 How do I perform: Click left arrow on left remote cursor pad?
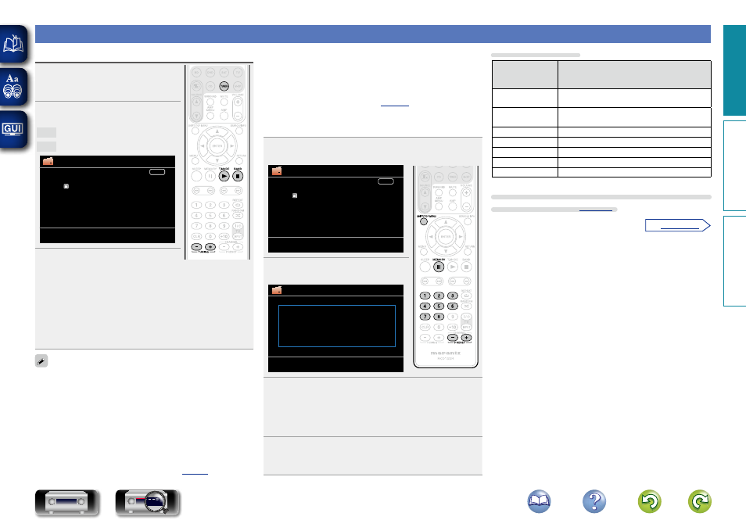(203, 146)
